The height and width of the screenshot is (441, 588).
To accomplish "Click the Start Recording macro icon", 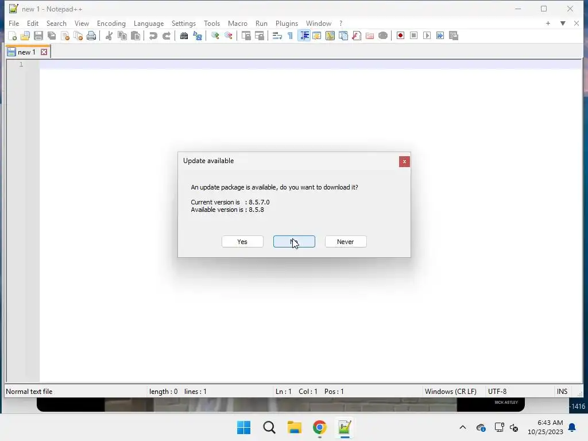I will (400, 36).
